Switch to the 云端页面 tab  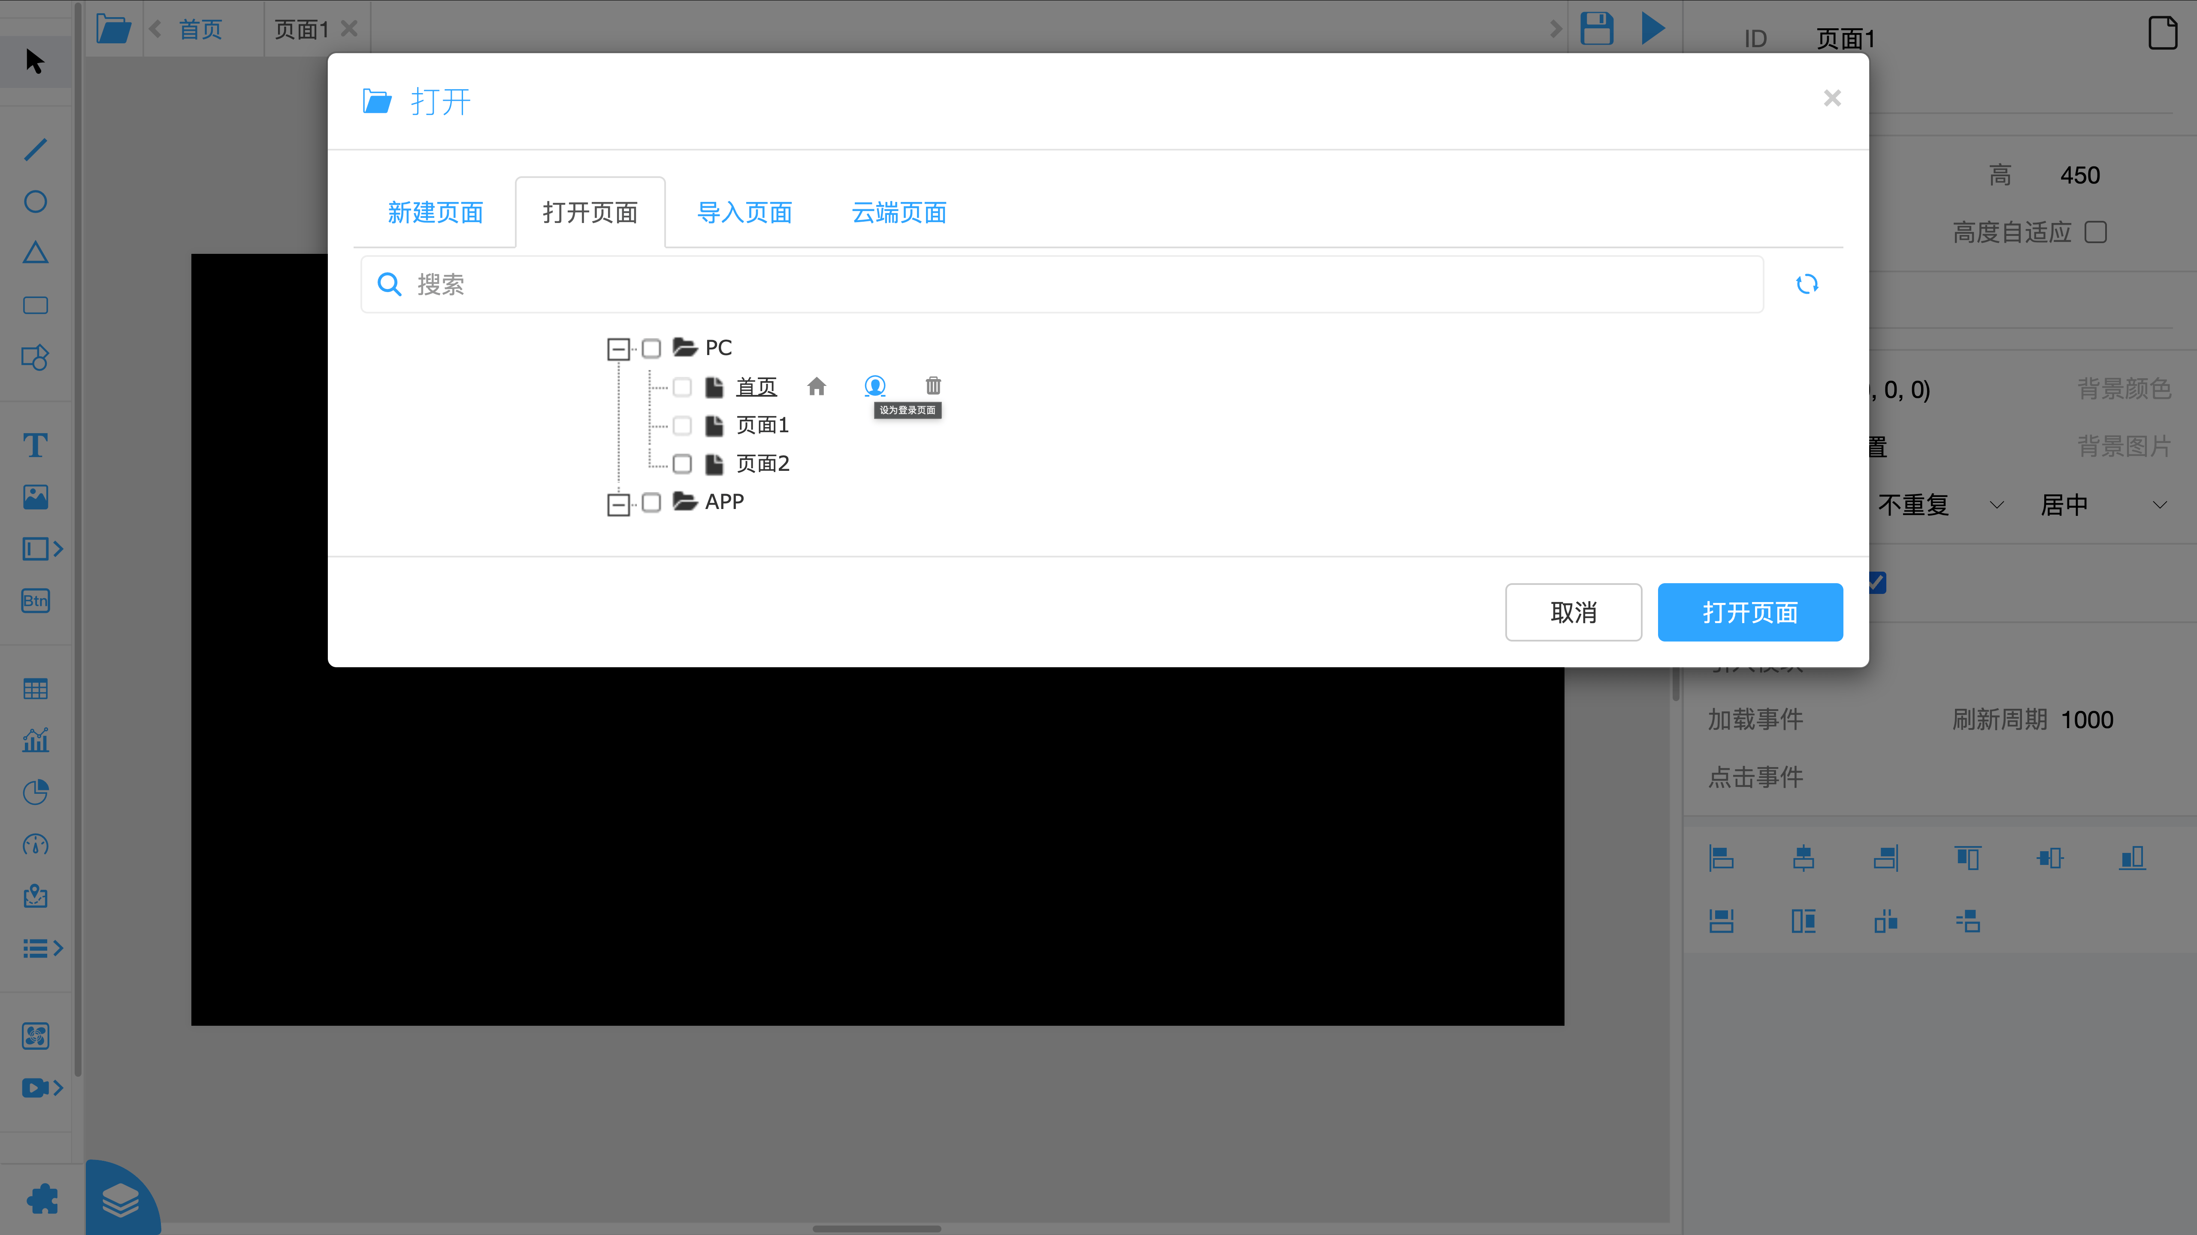tap(897, 212)
